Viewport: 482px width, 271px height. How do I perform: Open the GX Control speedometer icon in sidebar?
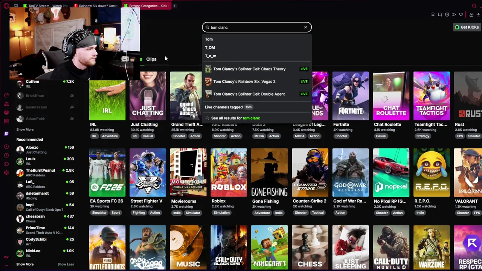pos(6,95)
